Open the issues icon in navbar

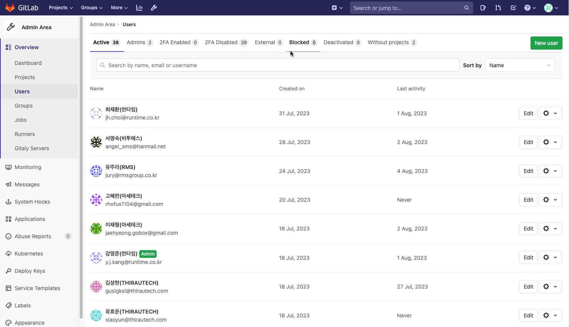pyautogui.click(x=483, y=8)
